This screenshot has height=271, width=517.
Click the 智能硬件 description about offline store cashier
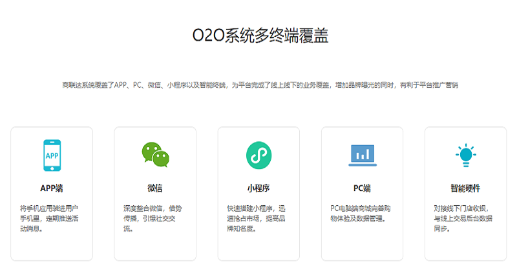click(x=465, y=218)
